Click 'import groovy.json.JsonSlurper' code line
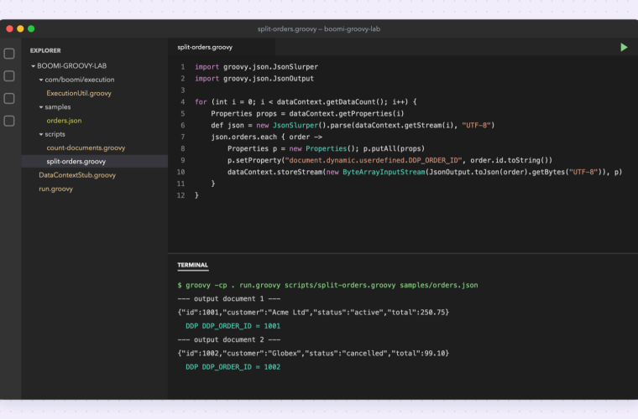 256,66
